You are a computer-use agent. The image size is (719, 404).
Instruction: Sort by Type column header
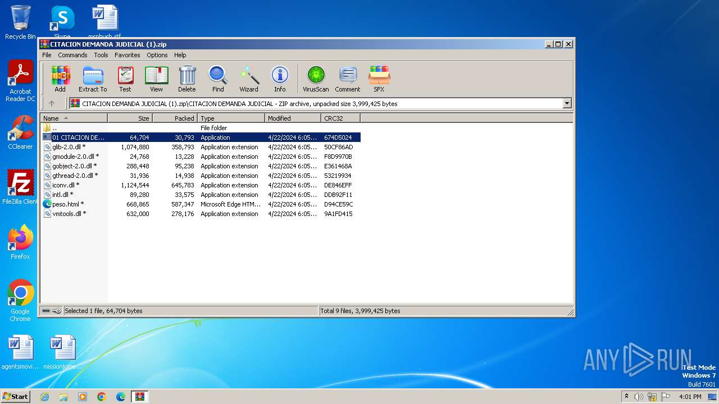pyautogui.click(x=231, y=118)
